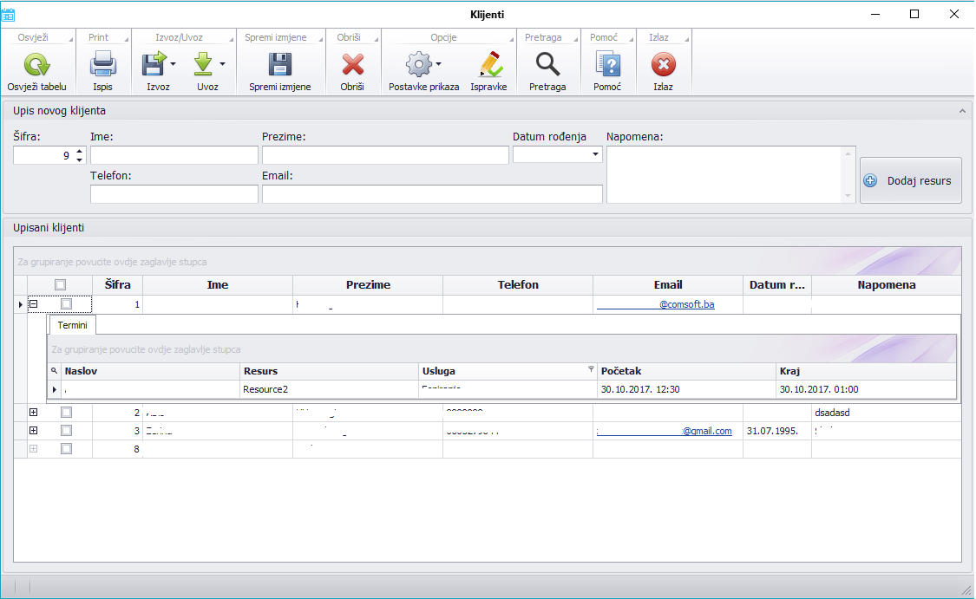This screenshot has width=976, height=599.
Task: Sort by Datum r... column header
Action: coord(777,285)
